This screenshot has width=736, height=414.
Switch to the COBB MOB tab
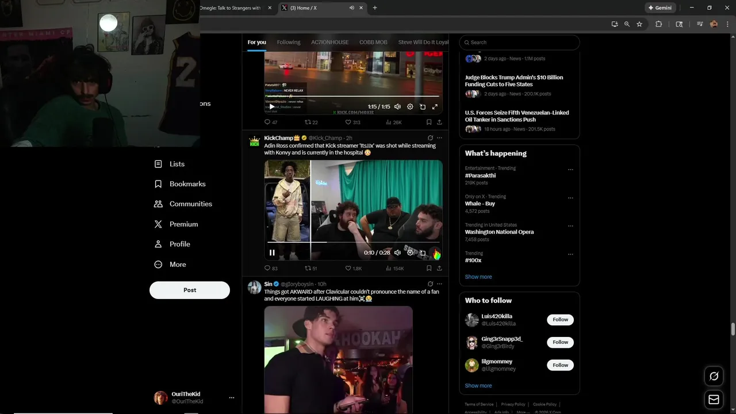coord(373,42)
